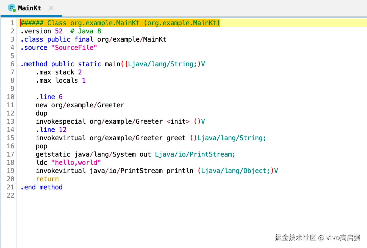Click the 'return' instruction
The height and width of the screenshot is (248, 367).
47,179
